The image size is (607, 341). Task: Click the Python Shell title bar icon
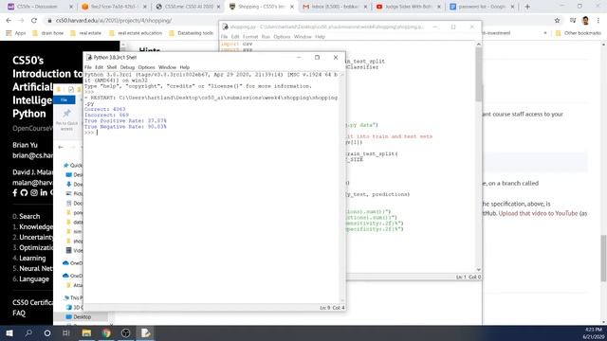(89, 57)
